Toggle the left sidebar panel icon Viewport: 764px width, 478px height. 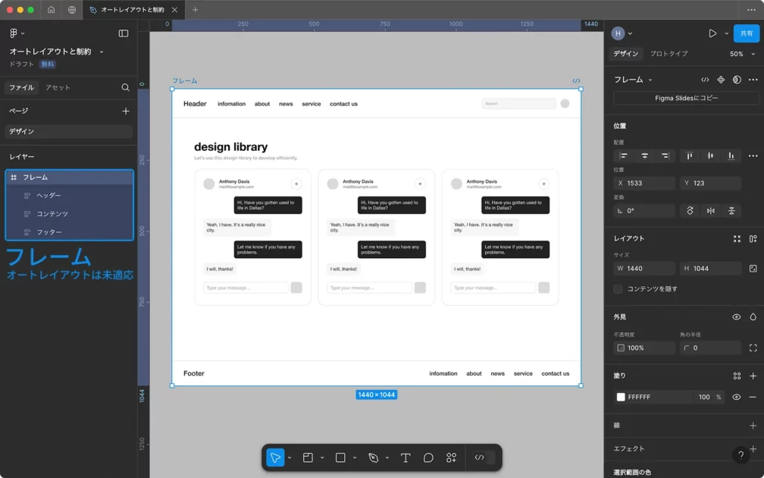coord(124,33)
